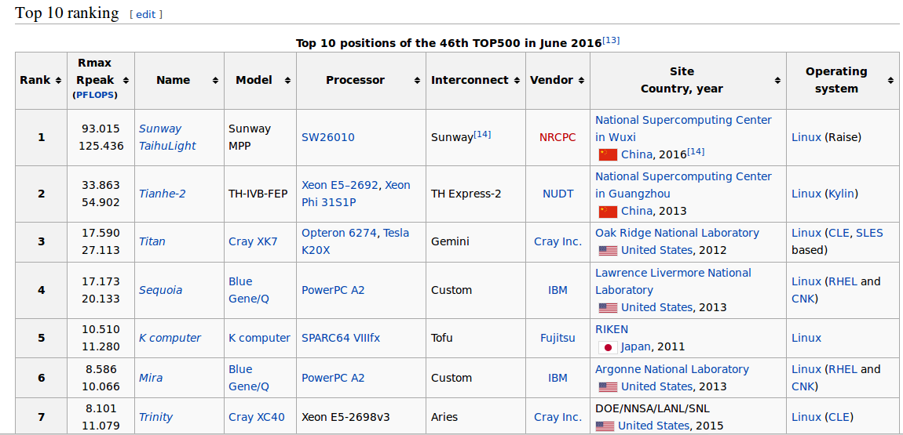The image size is (903, 435).
Task: Sort by Processor column arrows
Action: point(418,81)
